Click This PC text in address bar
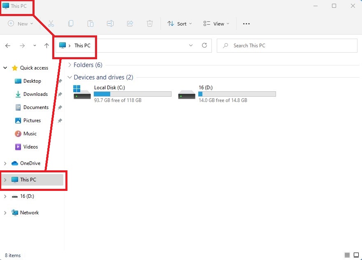 pyautogui.click(x=82, y=46)
